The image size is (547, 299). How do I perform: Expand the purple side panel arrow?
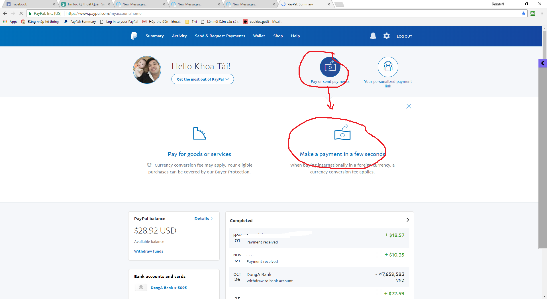(543, 63)
